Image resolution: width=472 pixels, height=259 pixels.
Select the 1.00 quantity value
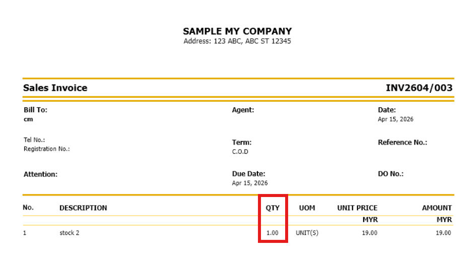pyautogui.click(x=272, y=233)
